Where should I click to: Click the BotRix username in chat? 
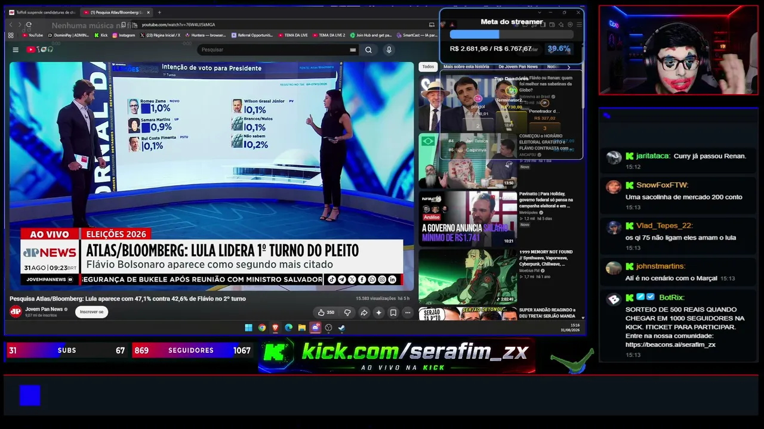(671, 297)
